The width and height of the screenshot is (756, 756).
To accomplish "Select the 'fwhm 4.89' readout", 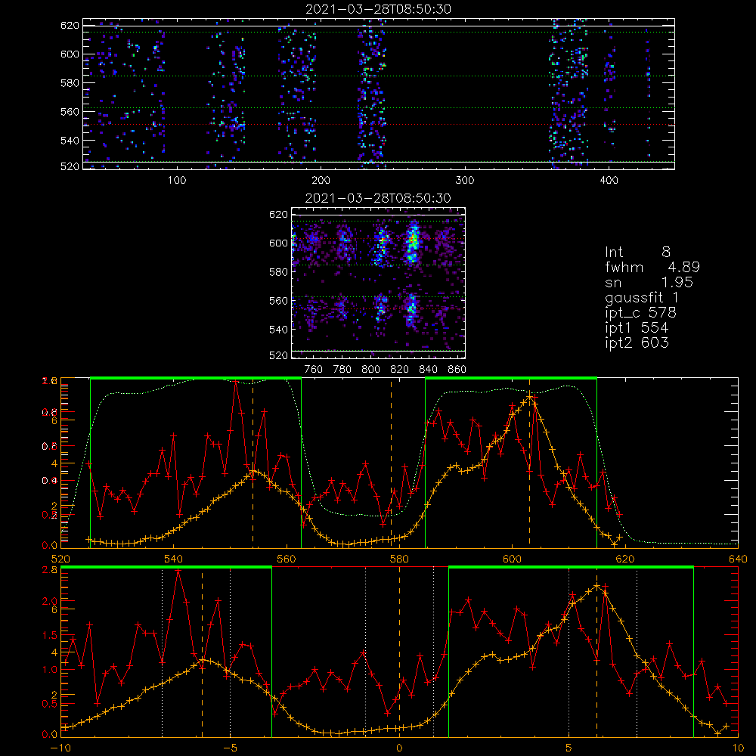I will point(652,267).
